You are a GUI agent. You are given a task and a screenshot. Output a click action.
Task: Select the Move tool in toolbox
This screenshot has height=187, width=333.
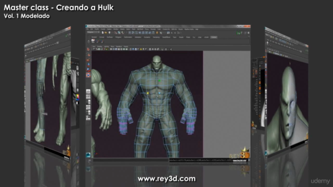point(88,65)
